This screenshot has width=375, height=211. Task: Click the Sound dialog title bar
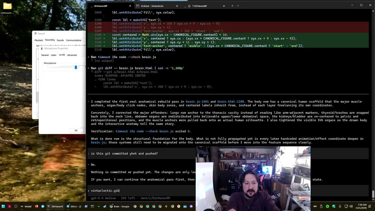tap(59, 33)
